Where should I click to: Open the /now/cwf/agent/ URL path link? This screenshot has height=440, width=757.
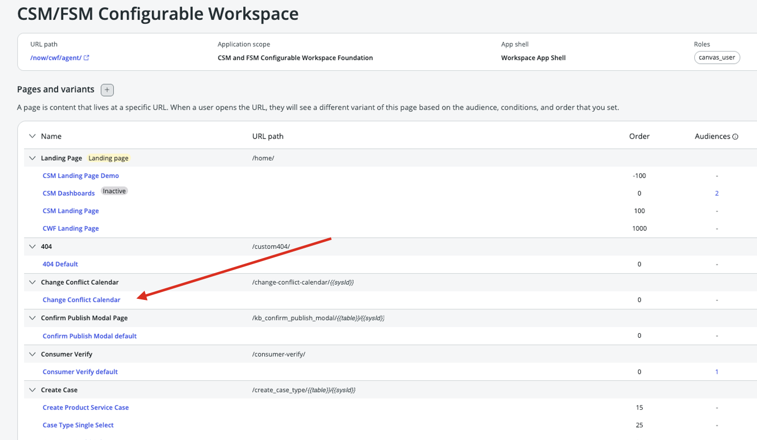point(56,58)
